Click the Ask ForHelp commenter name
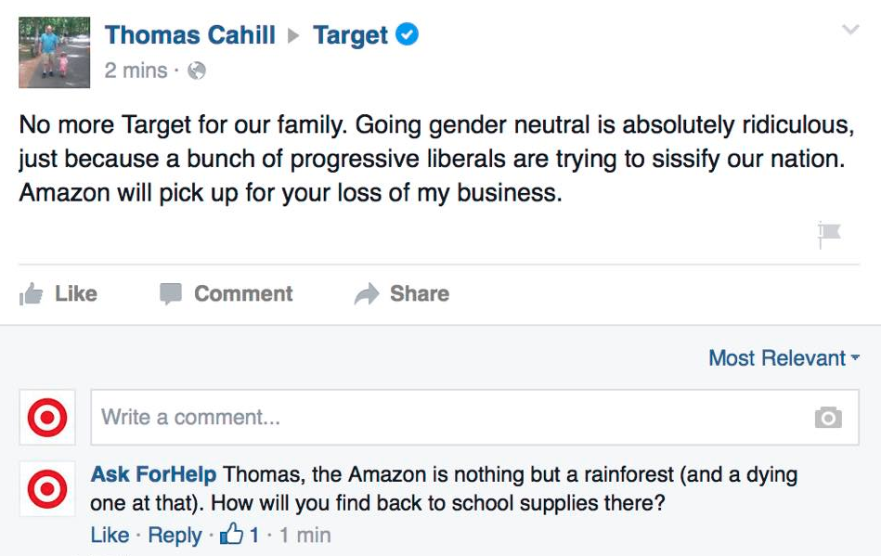 [x=153, y=474]
